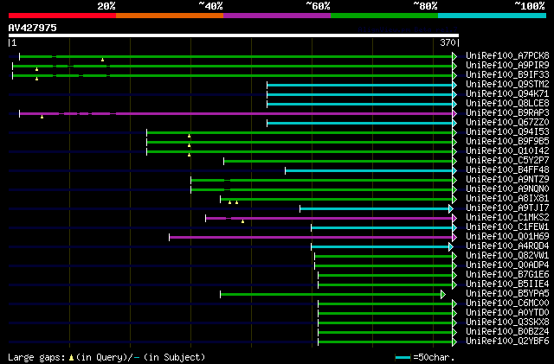Open the UniRef100_A9PIR9 hit label

click(507, 66)
